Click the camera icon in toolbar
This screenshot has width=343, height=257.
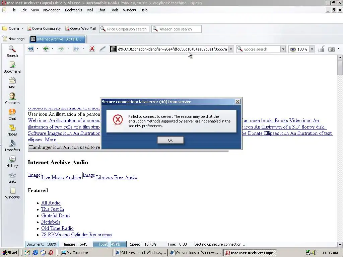pos(332,49)
